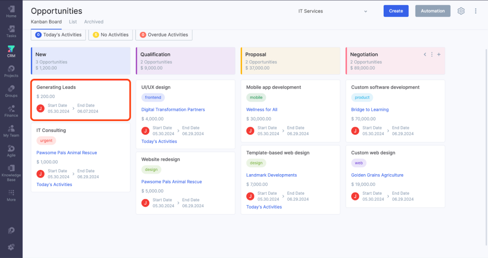This screenshot has width=488, height=258.
Task: Expand the IT Services pipeline dropdown
Action: [333, 11]
